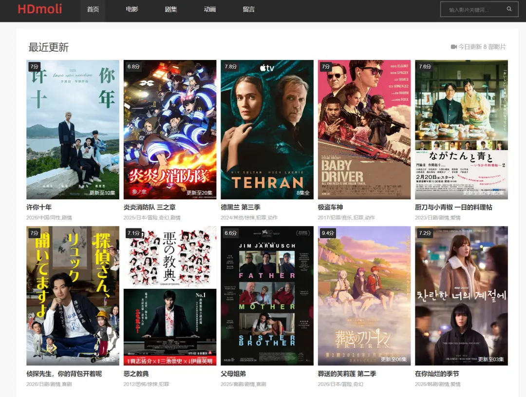
Task: Click the title link 恶之教典
Action: coord(136,374)
